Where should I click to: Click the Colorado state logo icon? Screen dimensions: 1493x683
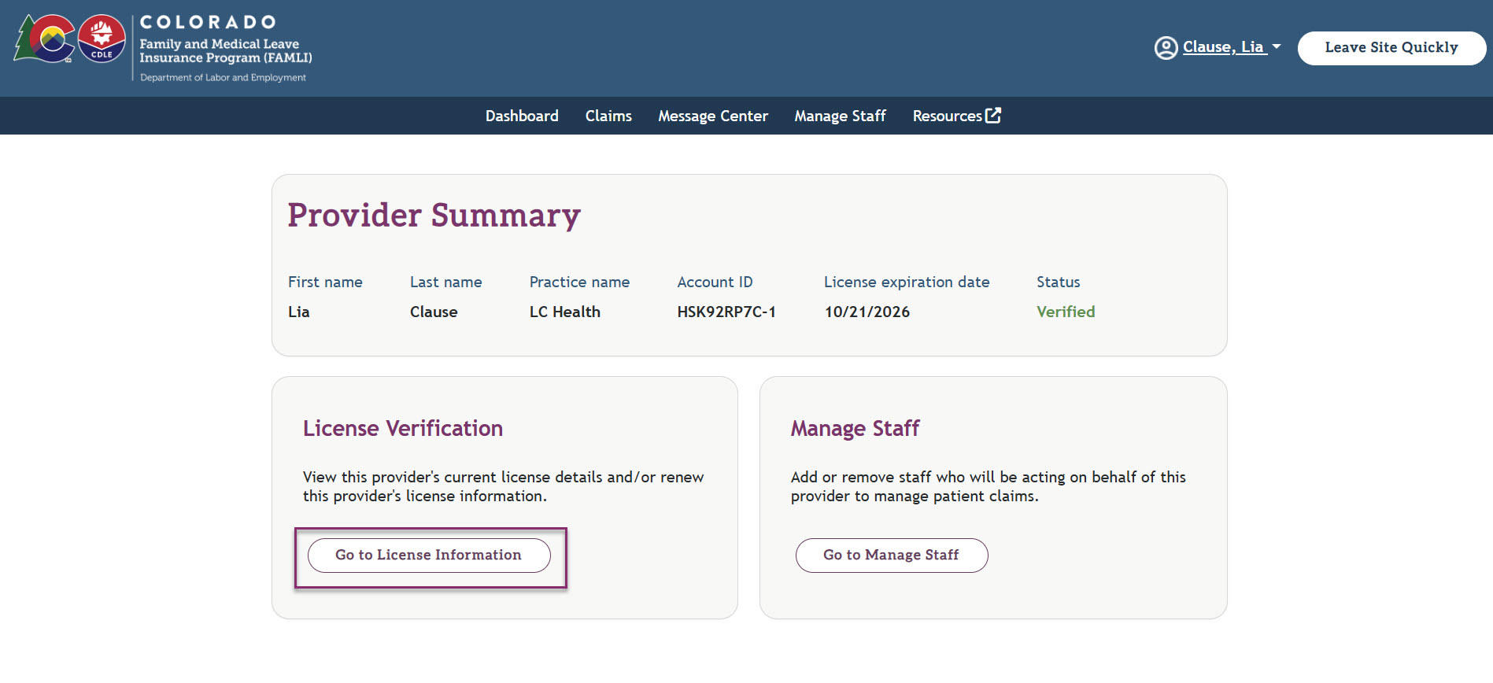pyautogui.click(x=44, y=39)
